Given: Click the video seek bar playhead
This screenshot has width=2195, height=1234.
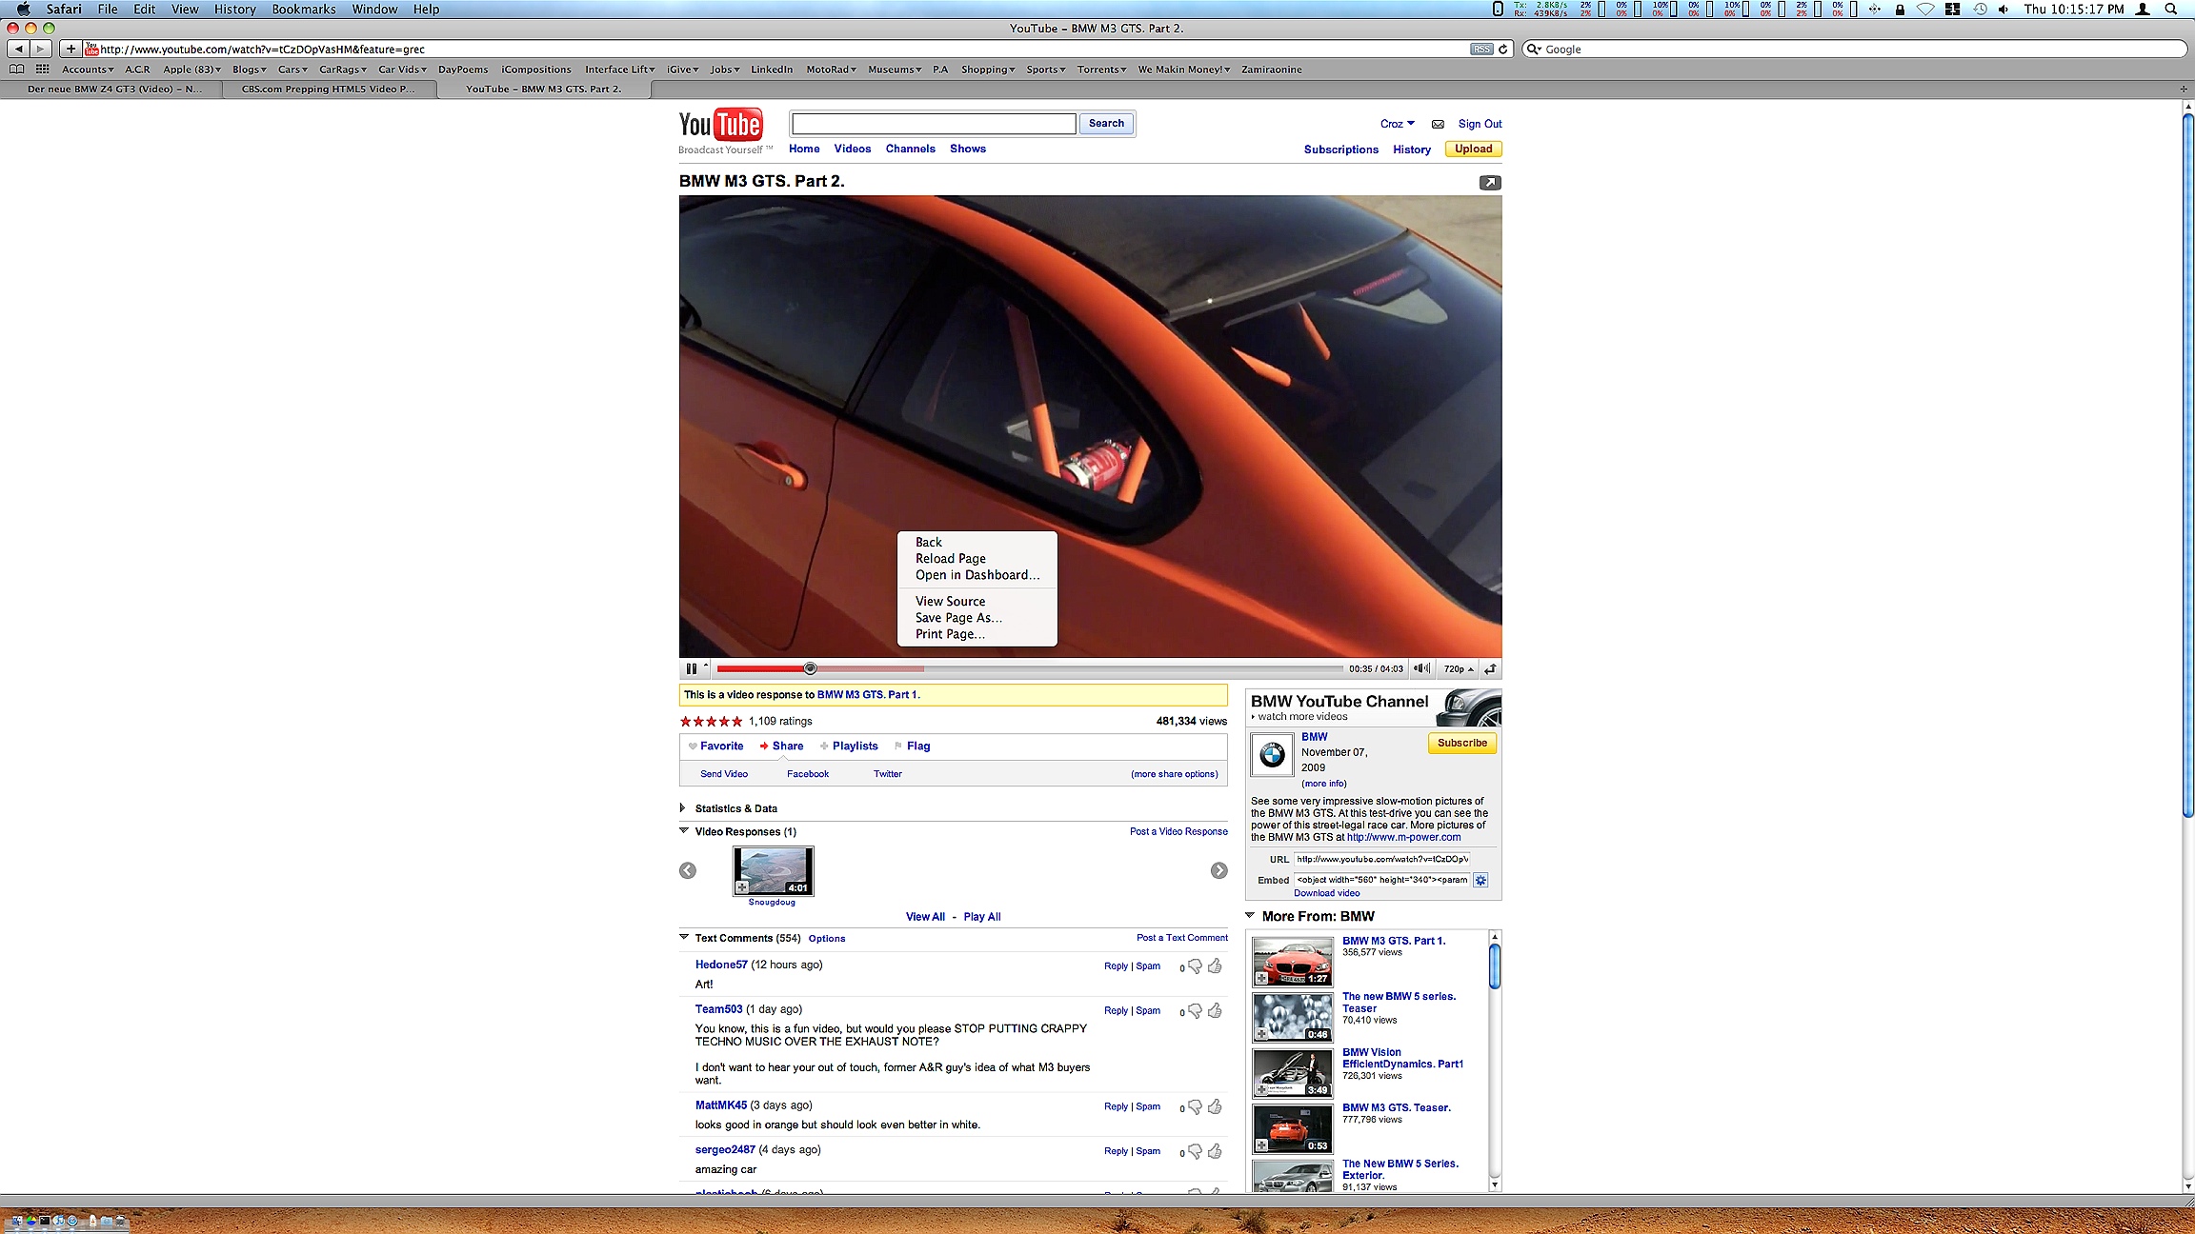Looking at the screenshot, I should pyautogui.click(x=810, y=668).
